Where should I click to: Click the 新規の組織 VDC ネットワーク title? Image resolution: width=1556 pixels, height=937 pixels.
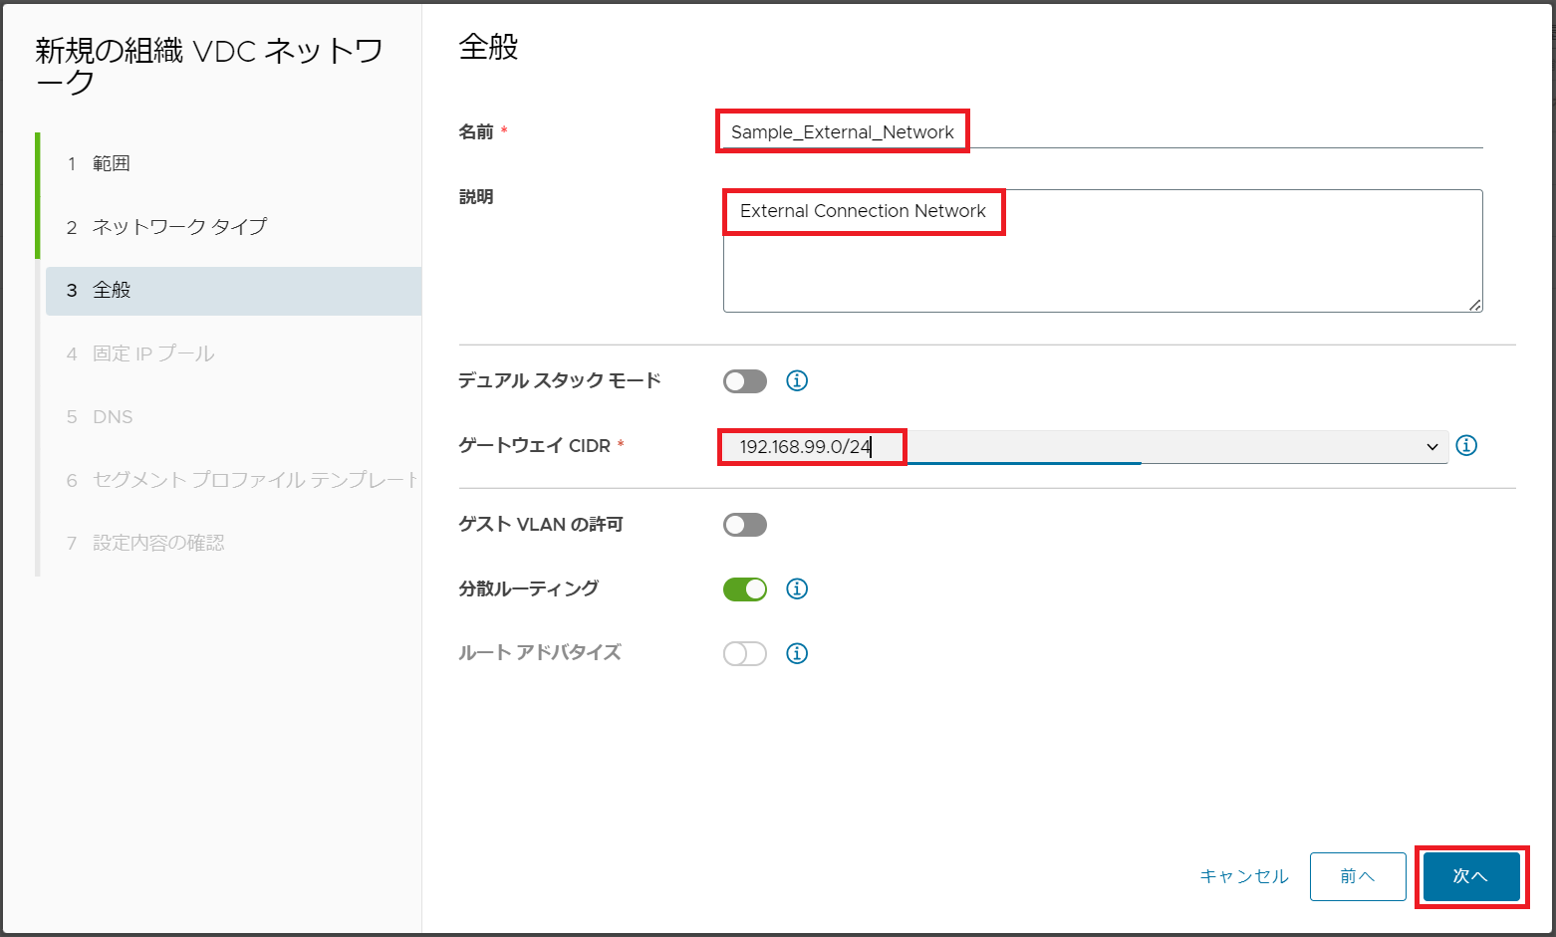pyautogui.click(x=209, y=66)
